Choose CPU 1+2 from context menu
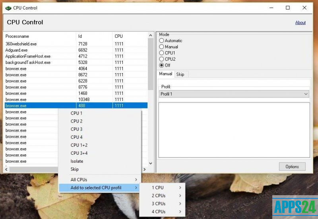Screen dimensions: 318x219 pyautogui.click(x=79, y=145)
